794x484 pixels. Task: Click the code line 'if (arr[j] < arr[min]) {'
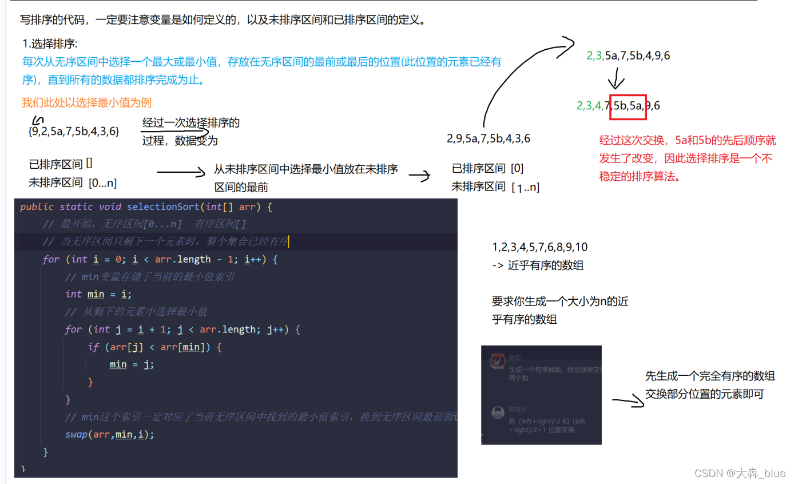coord(154,347)
